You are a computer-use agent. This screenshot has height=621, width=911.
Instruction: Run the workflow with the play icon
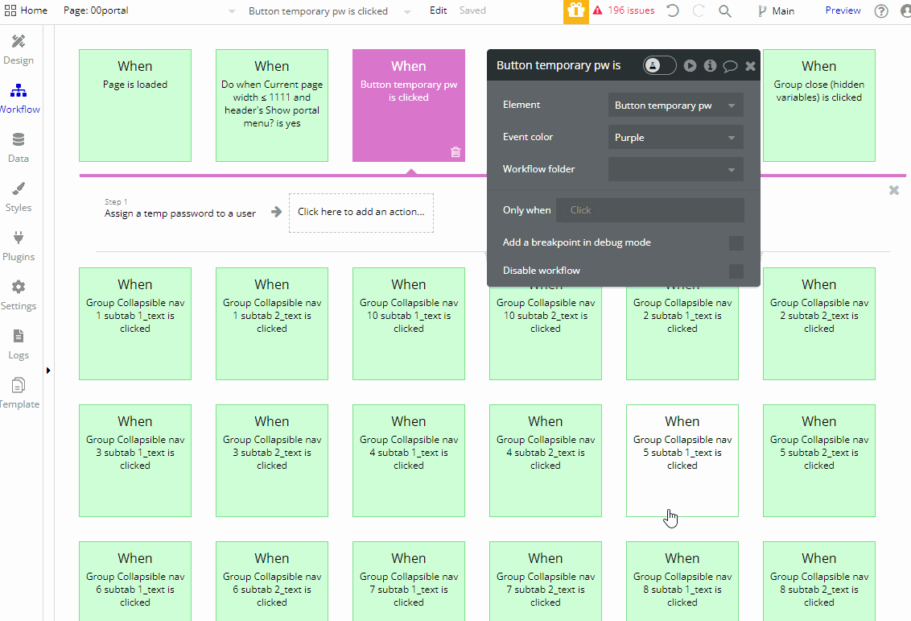(x=690, y=65)
